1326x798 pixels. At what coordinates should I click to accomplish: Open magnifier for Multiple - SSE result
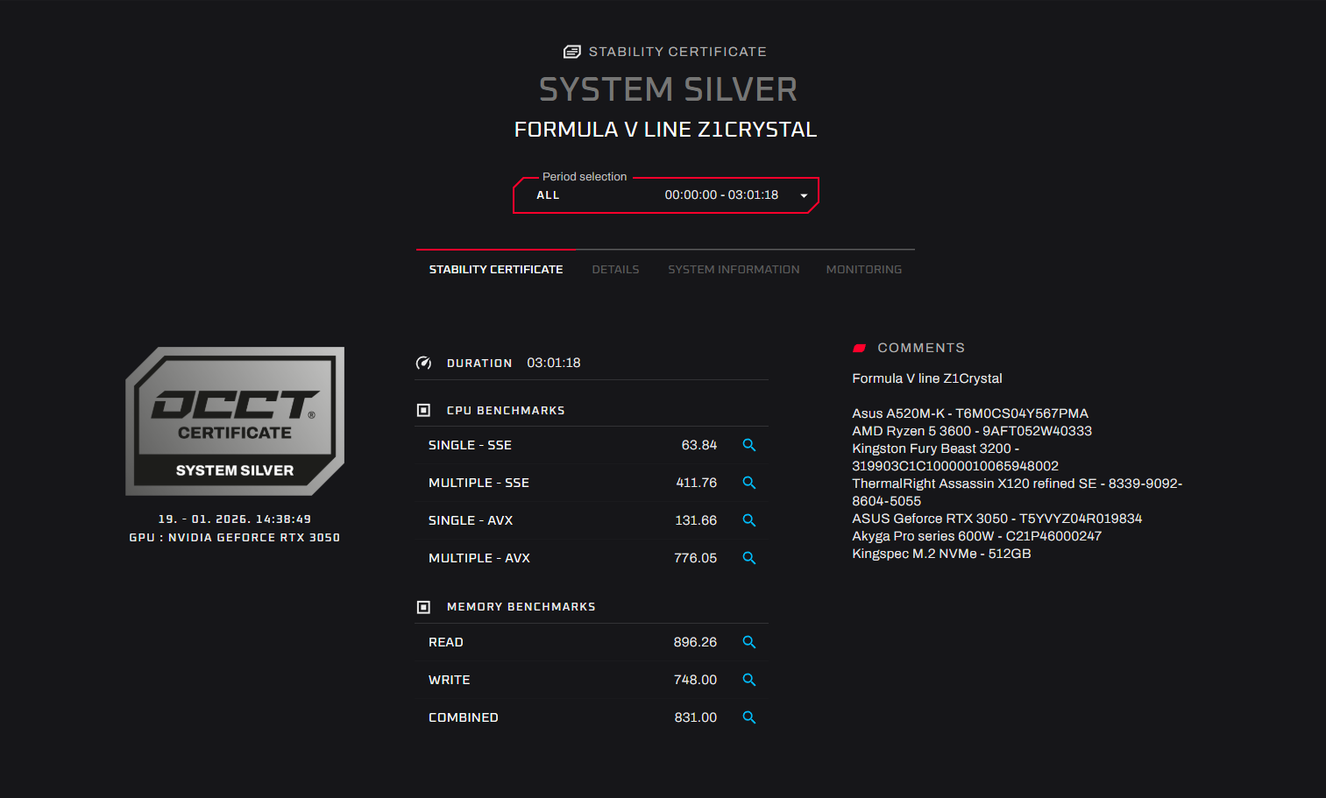749,483
